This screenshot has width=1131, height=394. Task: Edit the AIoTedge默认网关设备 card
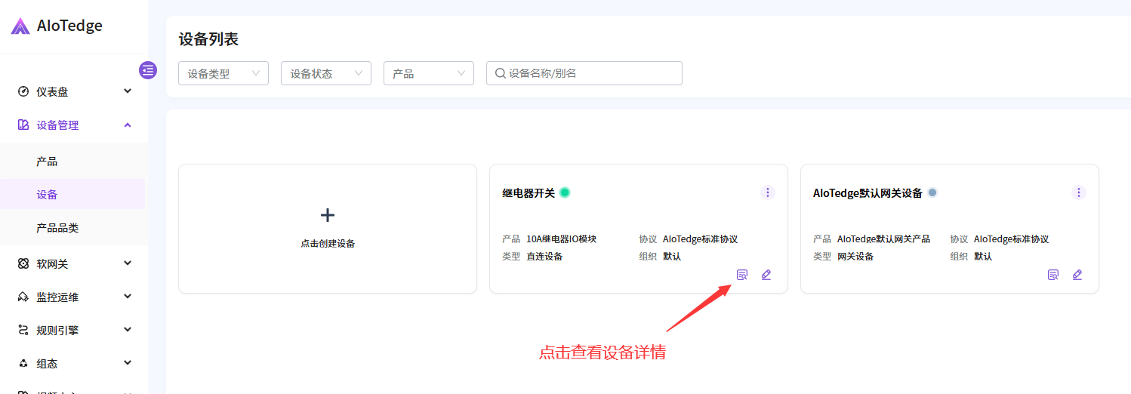point(1077,275)
